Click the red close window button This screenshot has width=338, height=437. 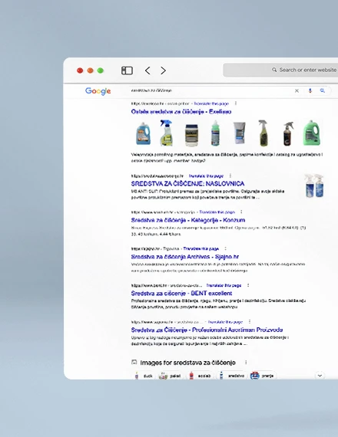click(x=80, y=71)
